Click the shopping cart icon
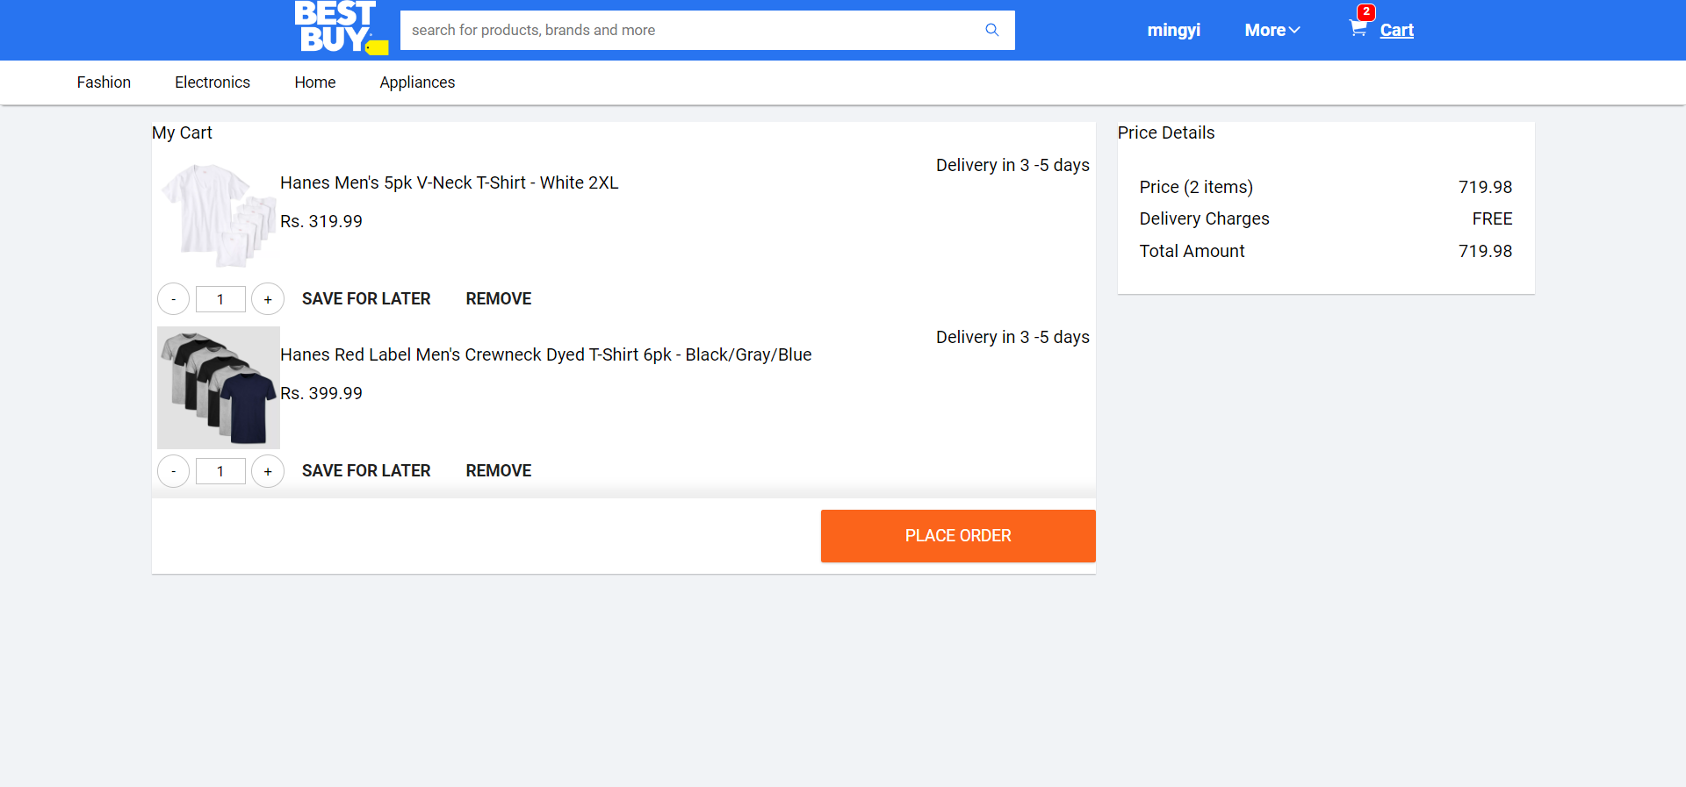 1358,29
